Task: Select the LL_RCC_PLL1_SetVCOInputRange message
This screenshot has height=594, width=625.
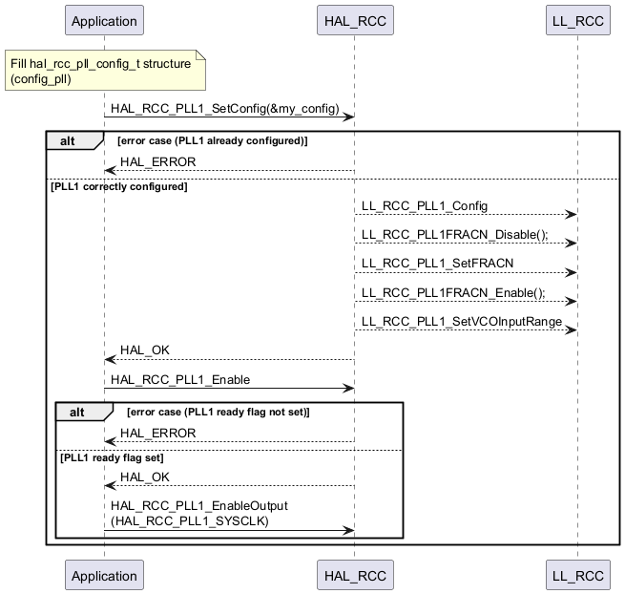Action: tap(461, 322)
